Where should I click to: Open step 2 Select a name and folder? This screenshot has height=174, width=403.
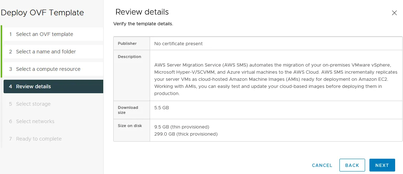click(46, 52)
